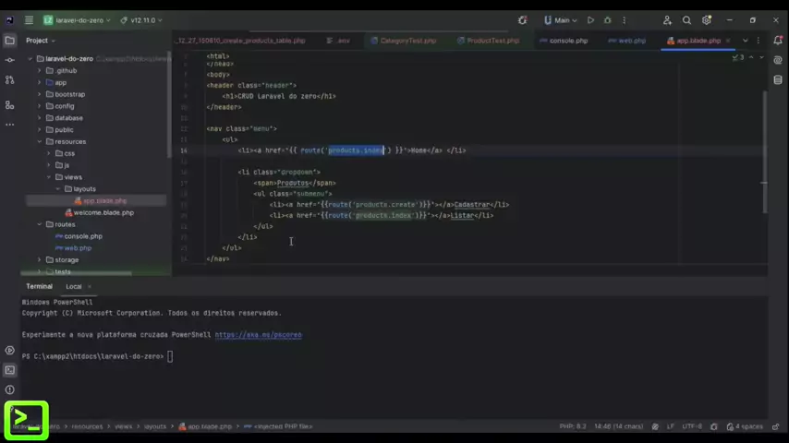Open IDE settings gear icon
The image size is (789, 443).
click(x=707, y=20)
